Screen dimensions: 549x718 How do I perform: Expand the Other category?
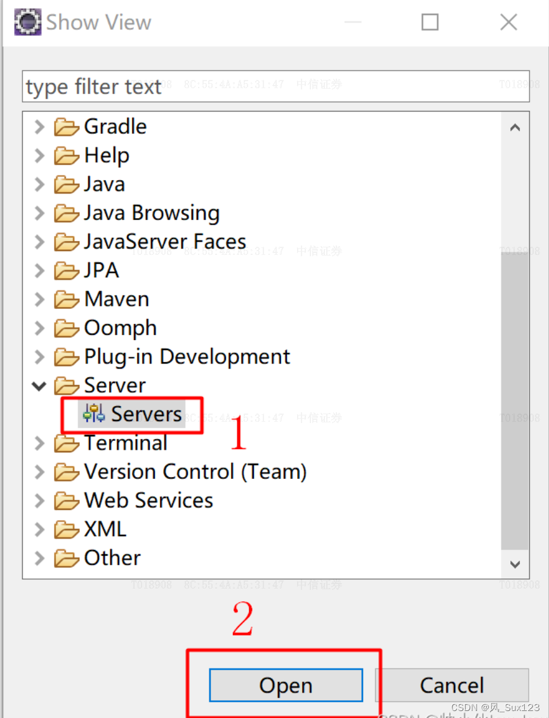click(40, 558)
